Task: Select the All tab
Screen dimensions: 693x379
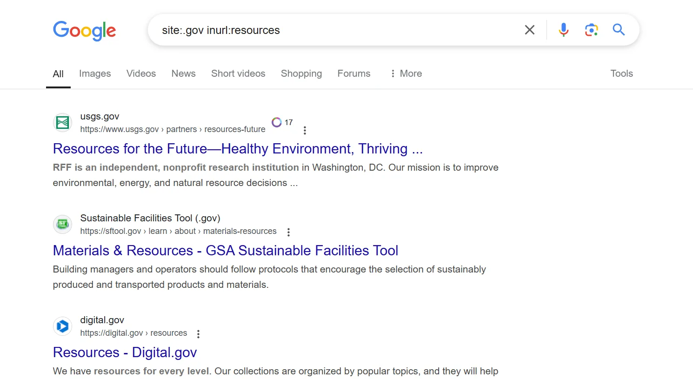Action: (58, 73)
